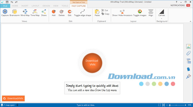The height and width of the screenshot is (107, 193).
Task: Switch to the LAYOUT tab
Action: pyautogui.click(x=35, y=6)
